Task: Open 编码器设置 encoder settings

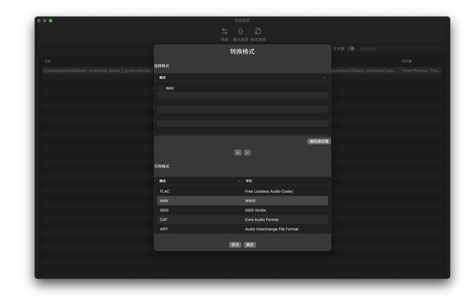Action: tap(319, 141)
